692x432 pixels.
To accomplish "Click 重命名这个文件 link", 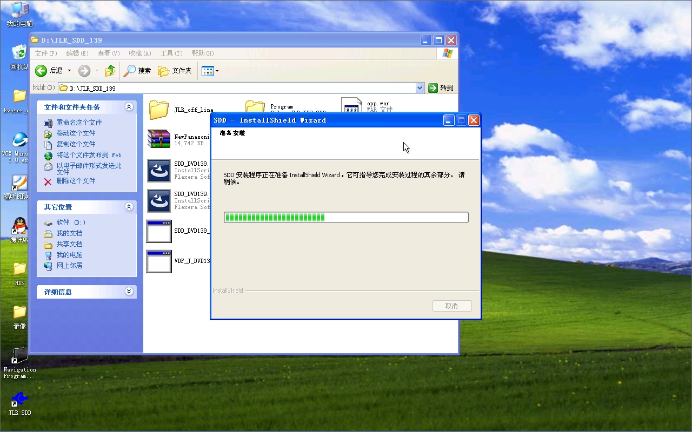I will [x=79, y=123].
